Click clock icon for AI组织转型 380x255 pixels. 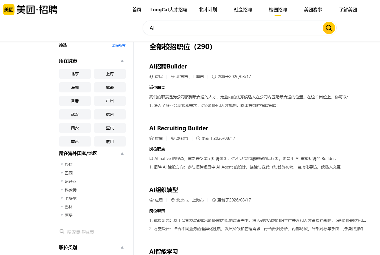[x=214, y=200]
